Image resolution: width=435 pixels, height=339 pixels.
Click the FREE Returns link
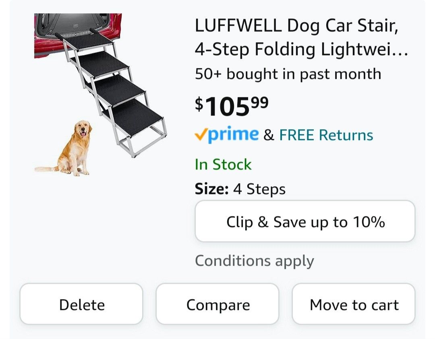tap(326, 135)
